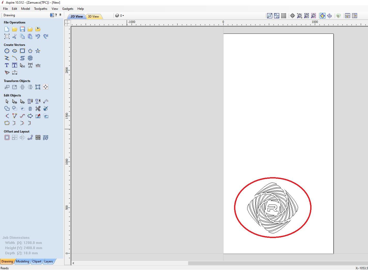Select the Draw Polyline tool
Viewport: 368px width, 270px height.
pos(7,58)
